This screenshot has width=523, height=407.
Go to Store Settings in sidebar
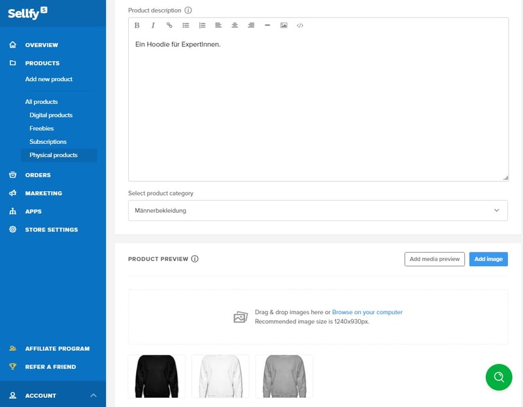51,230
